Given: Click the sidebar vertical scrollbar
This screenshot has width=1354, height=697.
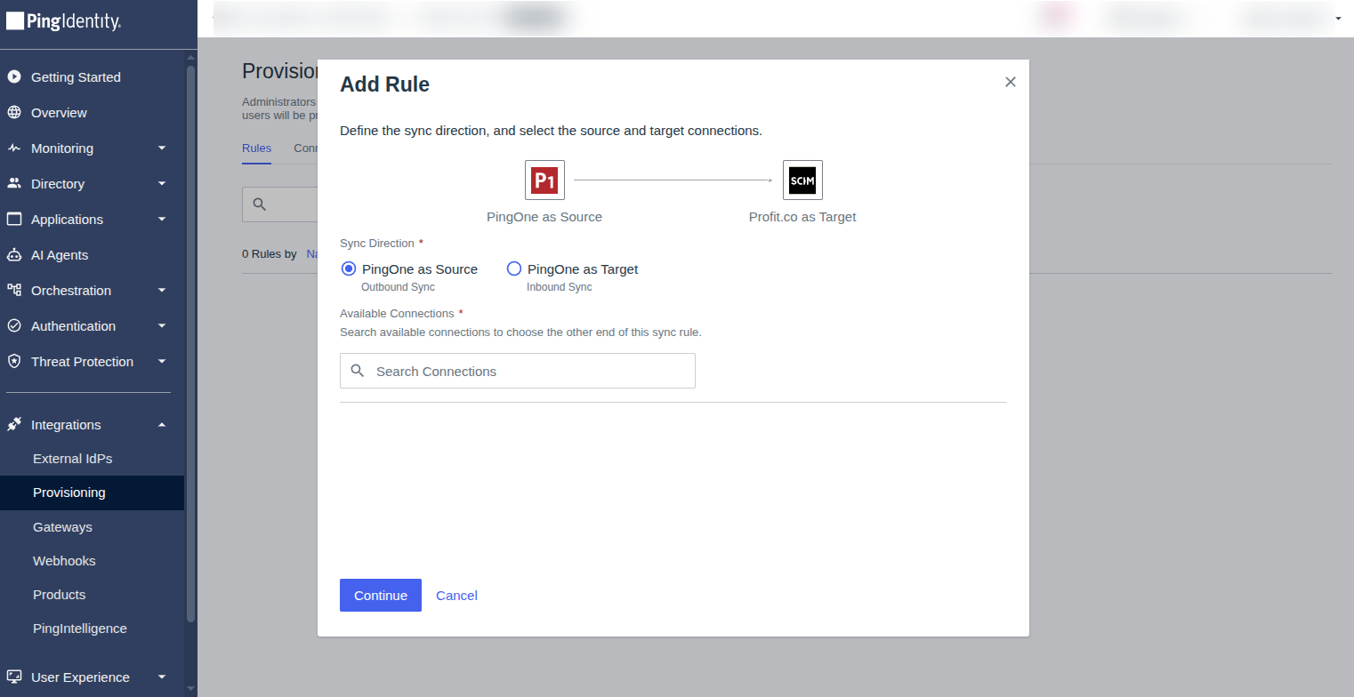Looking at the screenshot, I should click(x=190, y=342).
